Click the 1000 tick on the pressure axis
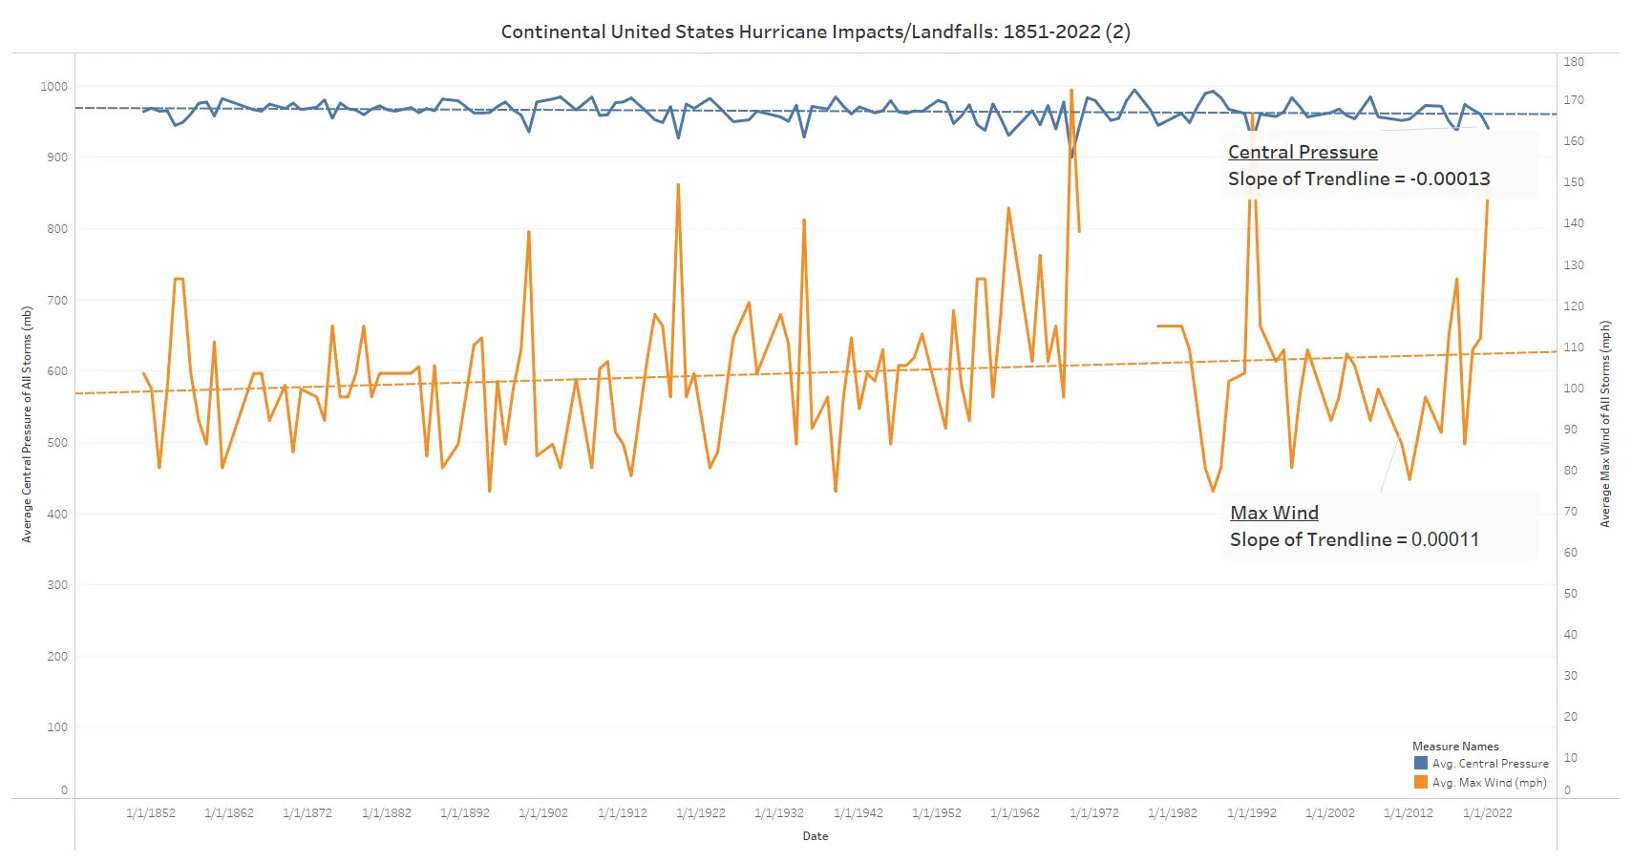The image size is (1632, 863). [53, 87]
